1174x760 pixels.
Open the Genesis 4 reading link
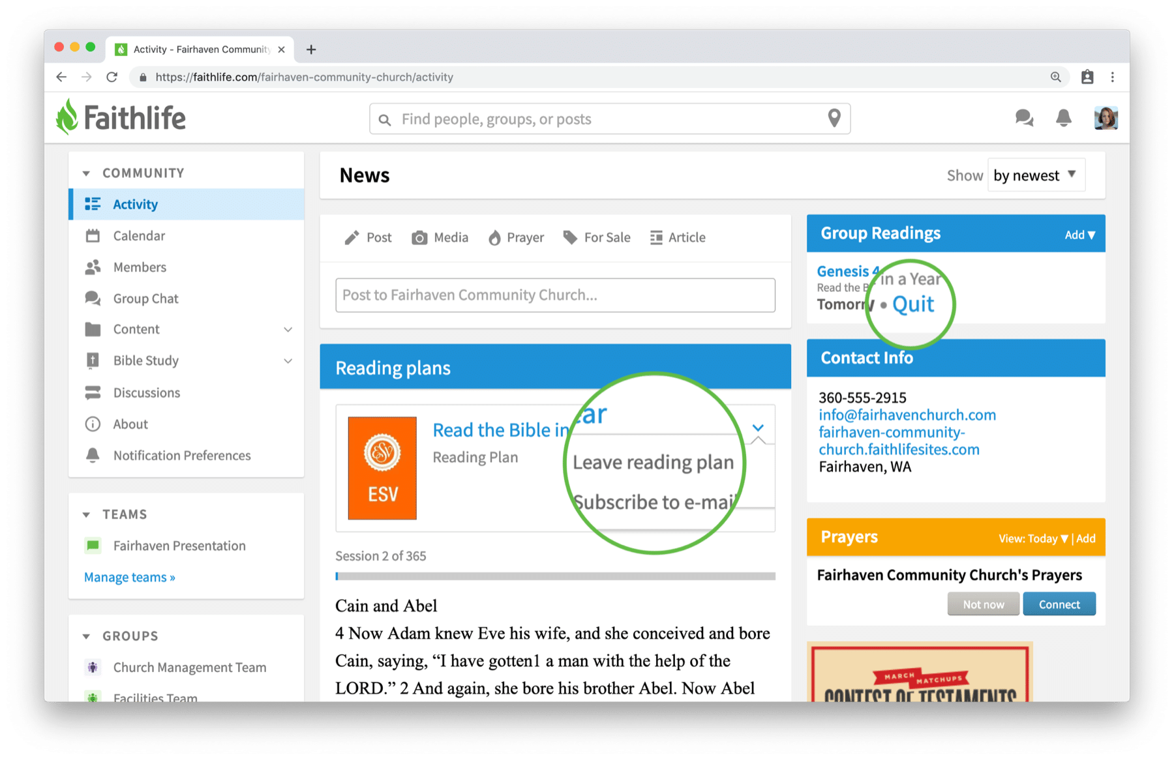tap(848, 270)
